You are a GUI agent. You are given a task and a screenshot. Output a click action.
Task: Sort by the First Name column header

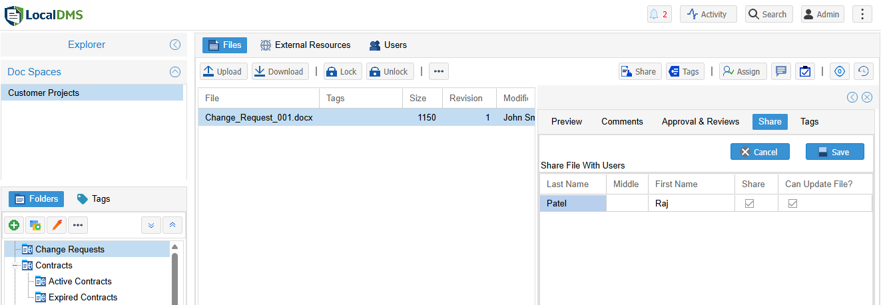[x=691, y=184]
